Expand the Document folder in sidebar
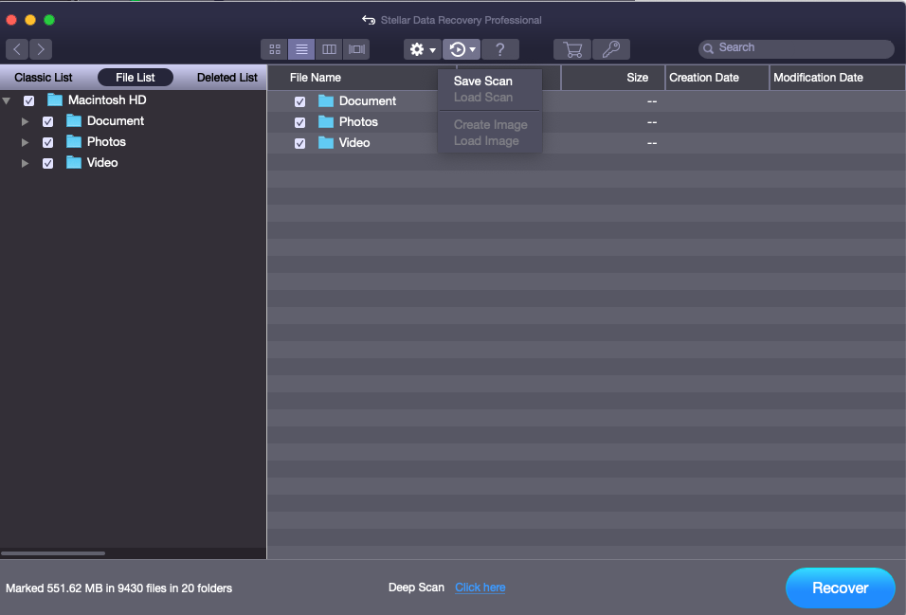This screenshot has height=615, width=906. pos(26,121)
